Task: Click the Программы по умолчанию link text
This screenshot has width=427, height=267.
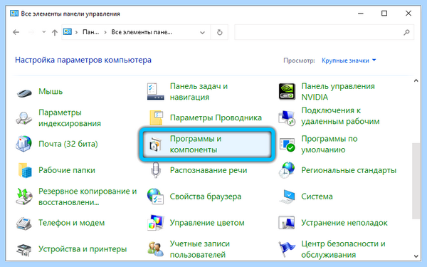Action: click(x=330, y=144)
